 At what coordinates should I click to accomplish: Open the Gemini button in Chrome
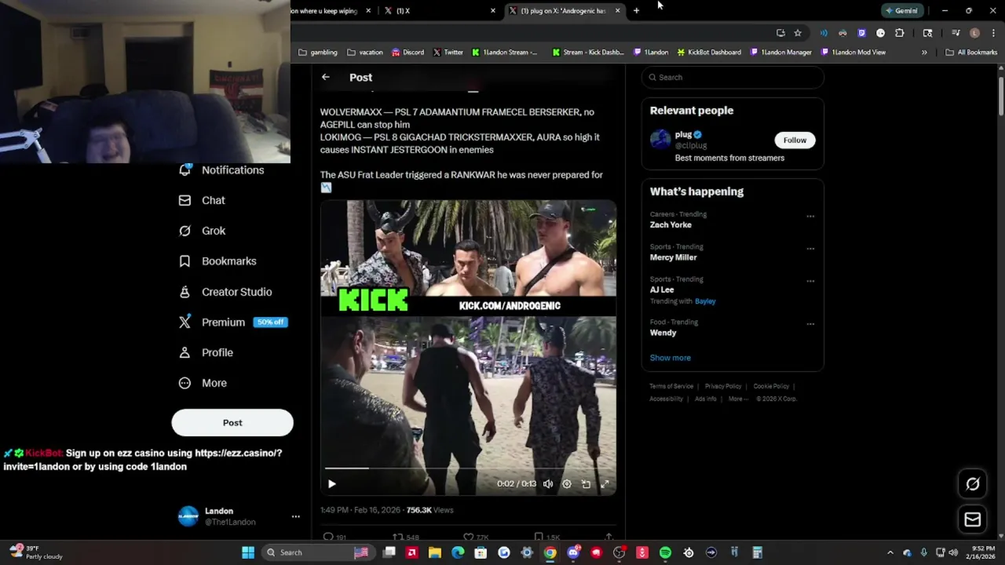[x=901, y=11]
